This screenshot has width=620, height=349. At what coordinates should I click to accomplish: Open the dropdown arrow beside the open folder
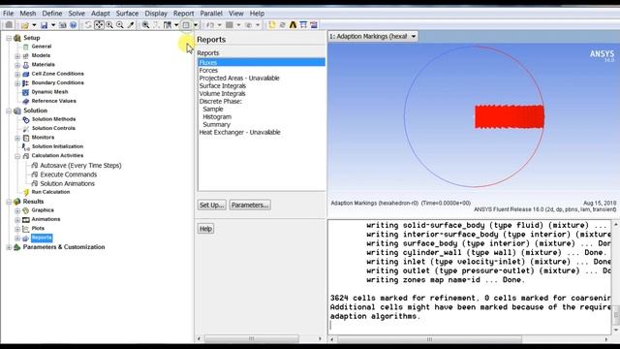[34, 25]
